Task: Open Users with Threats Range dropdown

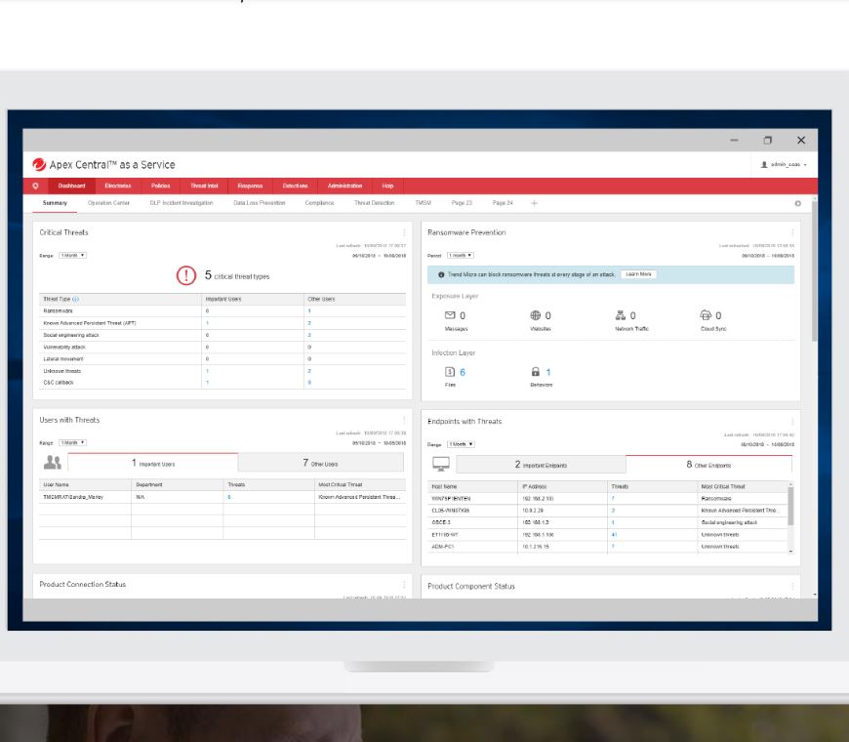Action: [x=72, y=442]
